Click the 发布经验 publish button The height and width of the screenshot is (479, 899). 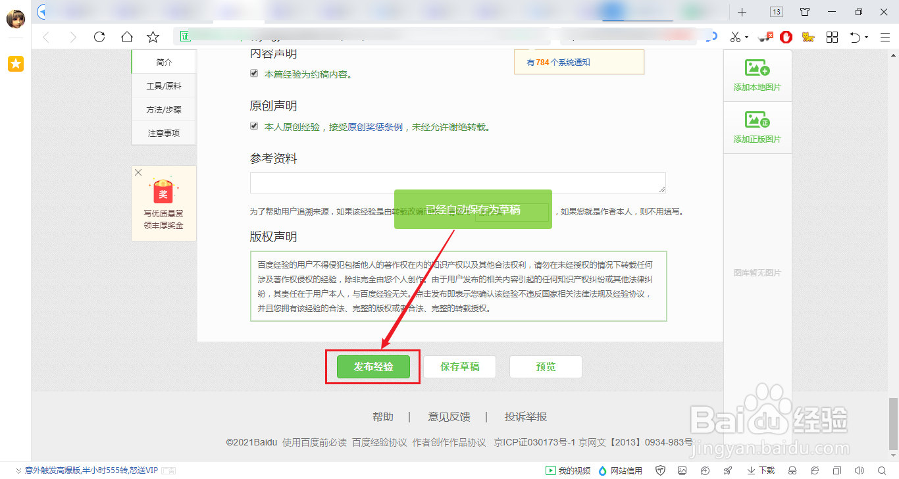point(372,366)
